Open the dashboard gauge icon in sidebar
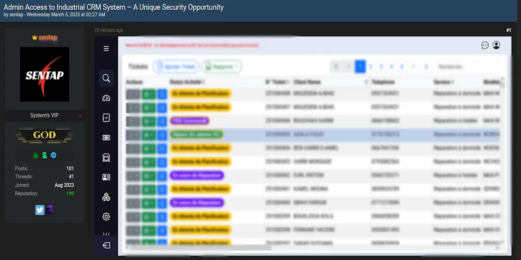 [106, 98]
